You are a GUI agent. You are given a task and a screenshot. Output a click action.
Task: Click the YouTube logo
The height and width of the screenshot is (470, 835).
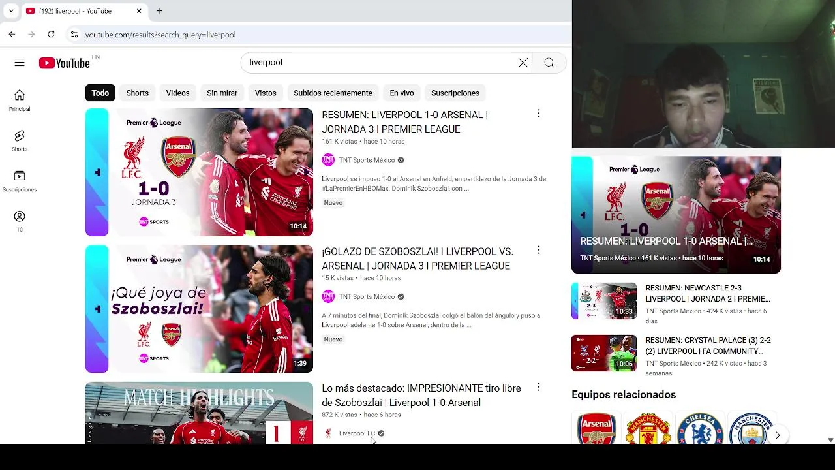(x=64, y=63)
